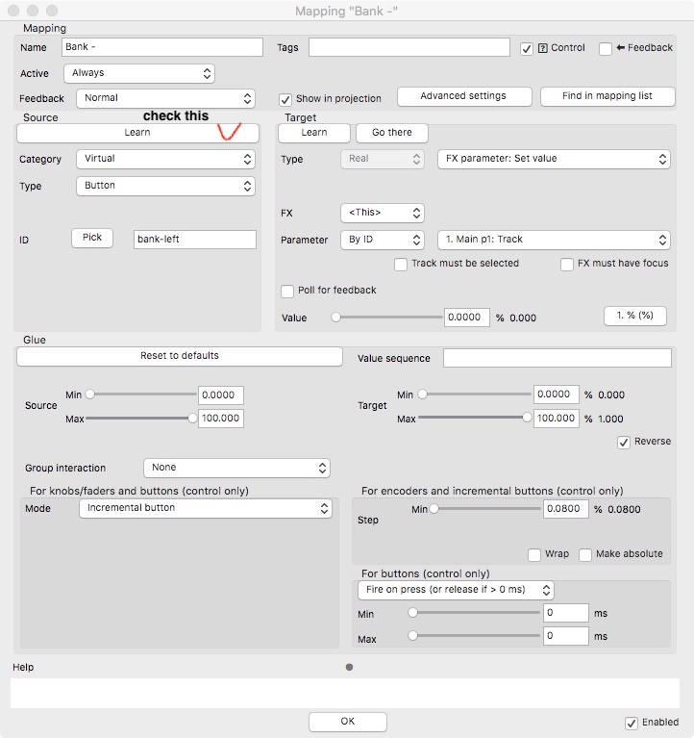Click the 1. % (%) unit button
The image size is (694, 738).
point(634,316)
